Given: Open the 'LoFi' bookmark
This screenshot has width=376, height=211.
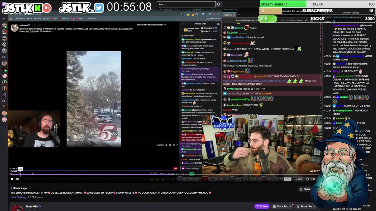Looking at the screenshot, I should (x=55, y=19).
